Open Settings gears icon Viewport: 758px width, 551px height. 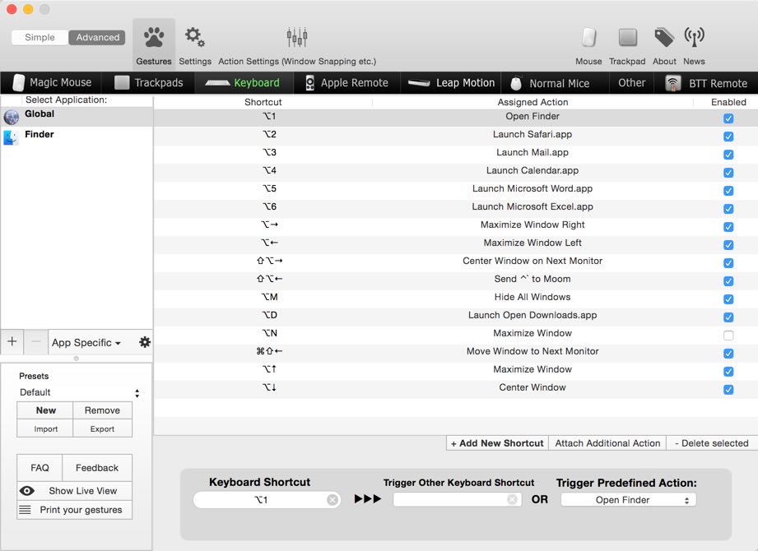coord(195,37)
